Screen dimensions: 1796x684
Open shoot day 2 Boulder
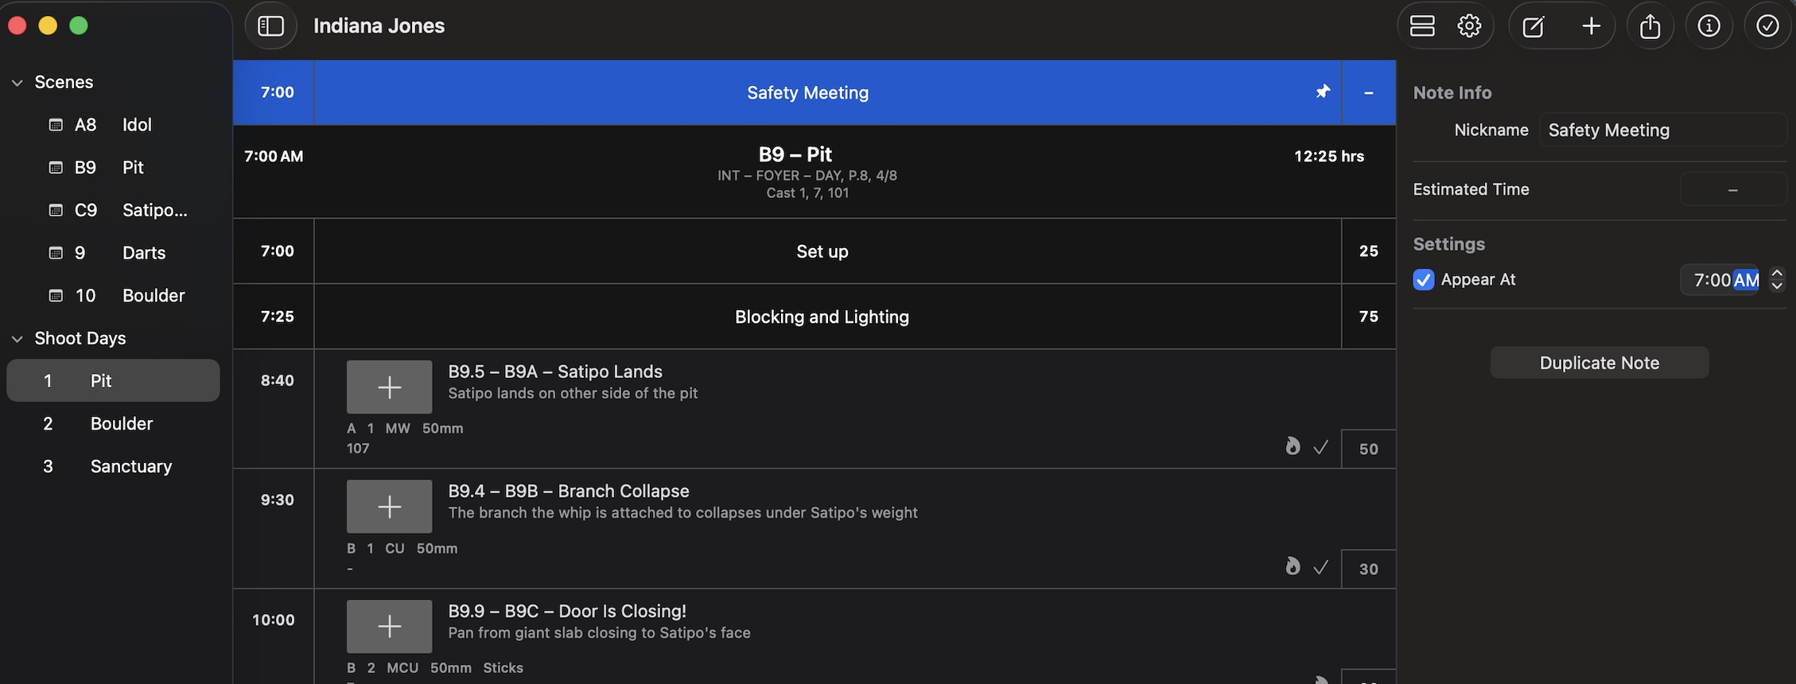pyautogui.click(x=113, y=424)
